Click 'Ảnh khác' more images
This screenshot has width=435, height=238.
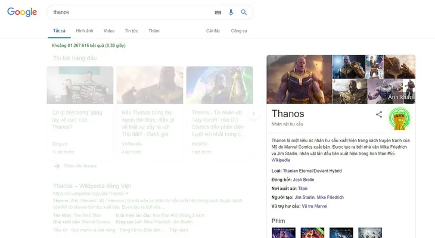pyautogui.click(x=400, y=97)
